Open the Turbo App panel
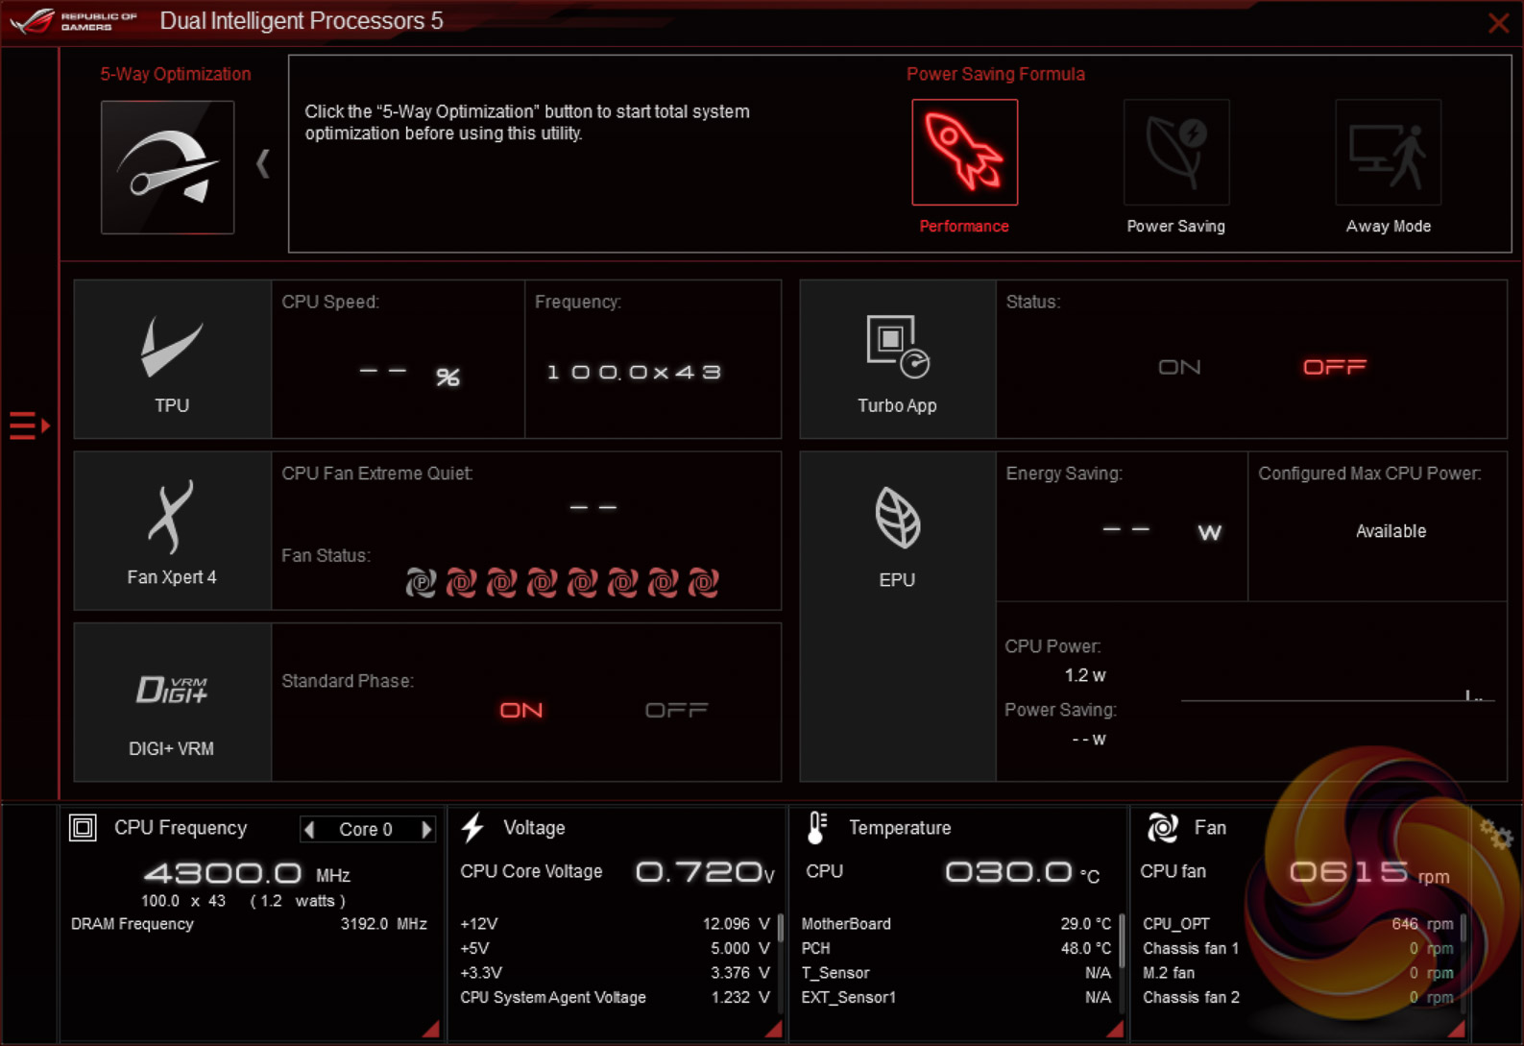Image resolution: width=1524 pixels, height=1046 pixels. point(898,359)
